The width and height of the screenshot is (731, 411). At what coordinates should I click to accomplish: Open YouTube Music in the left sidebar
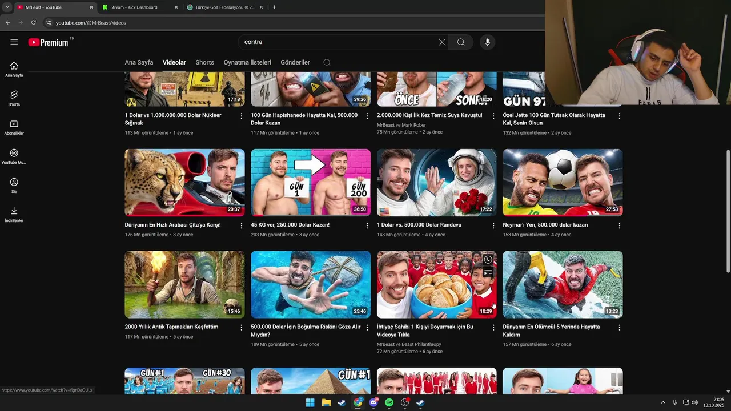point(14,156)
